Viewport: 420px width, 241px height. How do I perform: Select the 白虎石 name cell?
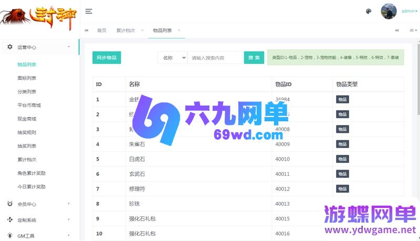tap(199, 159)
